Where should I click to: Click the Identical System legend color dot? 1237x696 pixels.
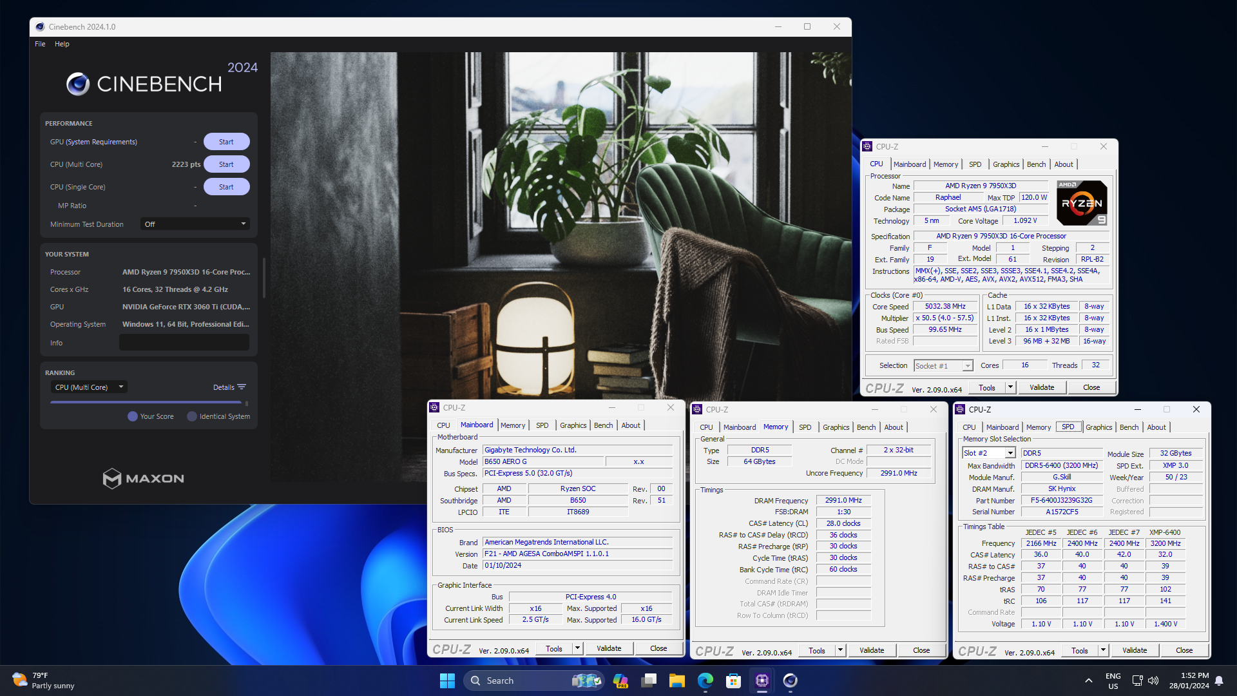192,416
